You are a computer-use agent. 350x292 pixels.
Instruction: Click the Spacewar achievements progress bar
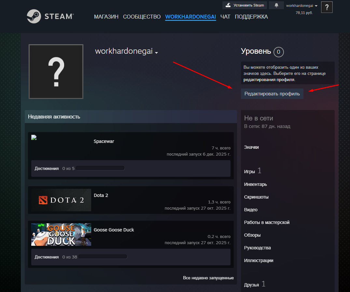click(x=100, y=168)
